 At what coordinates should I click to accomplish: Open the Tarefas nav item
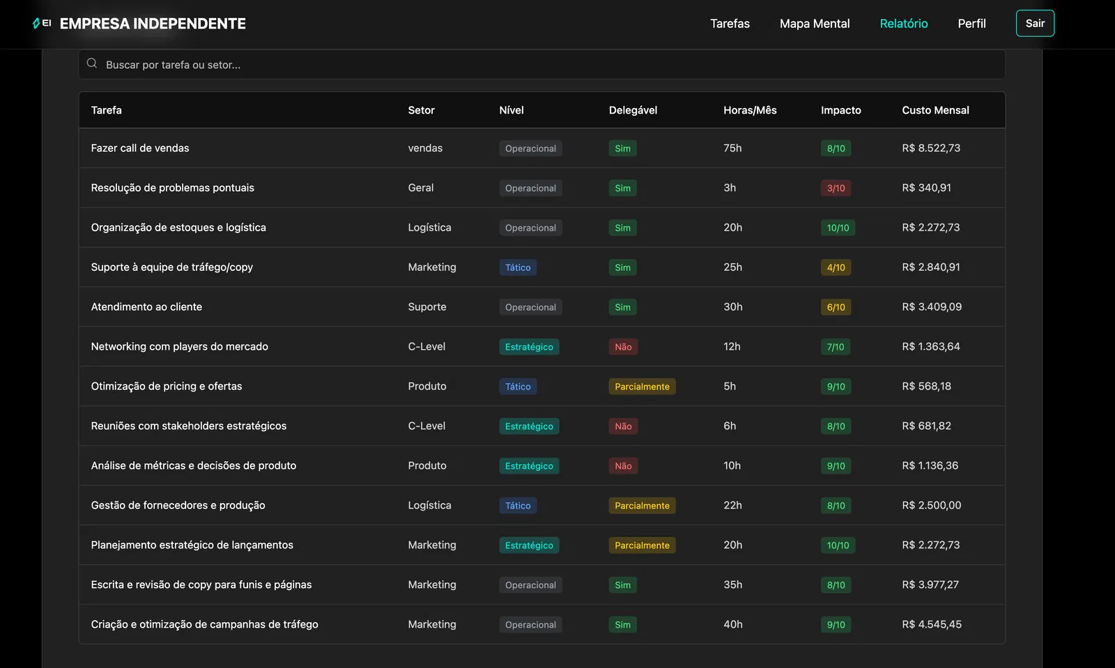[x=730, y=24]
